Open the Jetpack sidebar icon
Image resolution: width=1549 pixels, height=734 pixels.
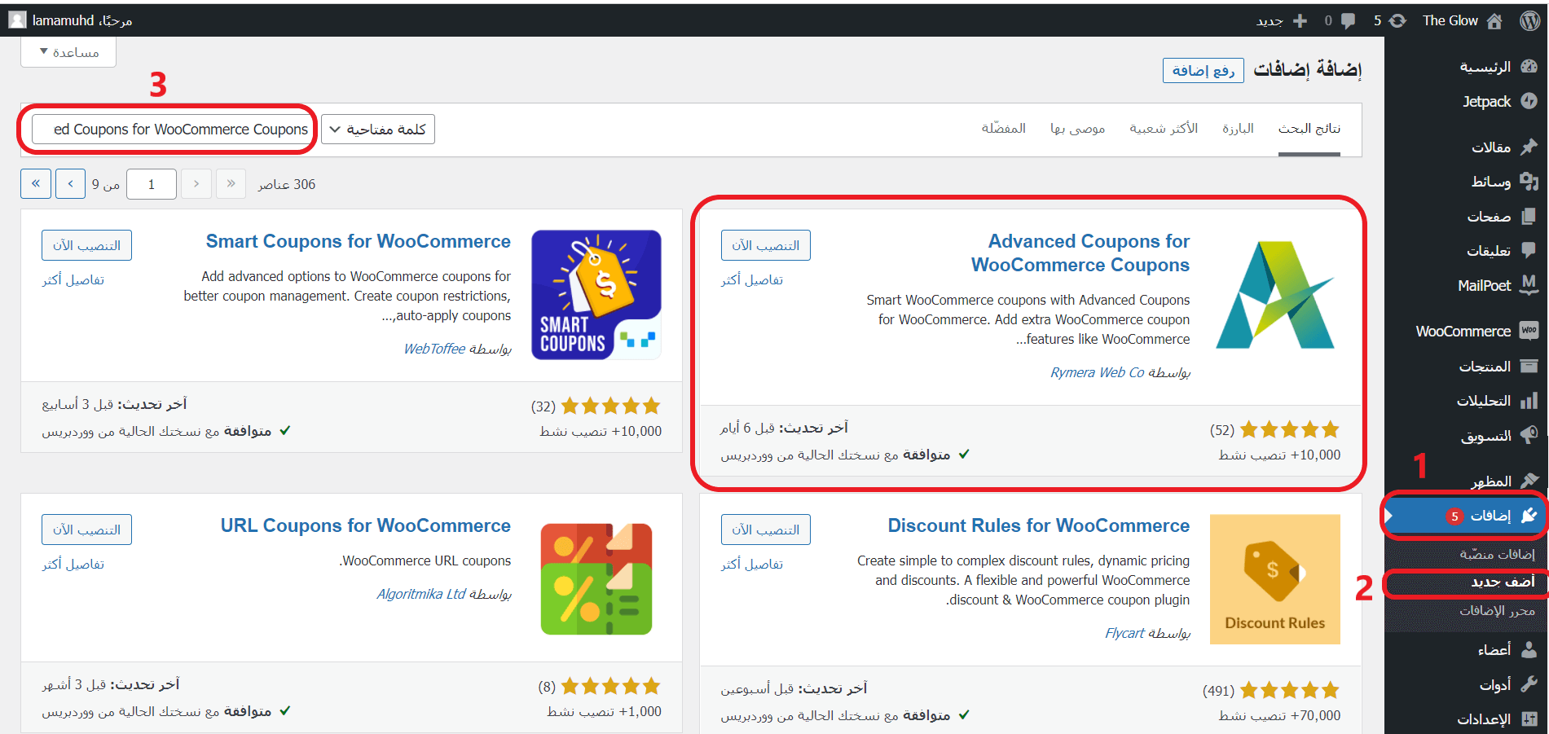point(1529,101)
